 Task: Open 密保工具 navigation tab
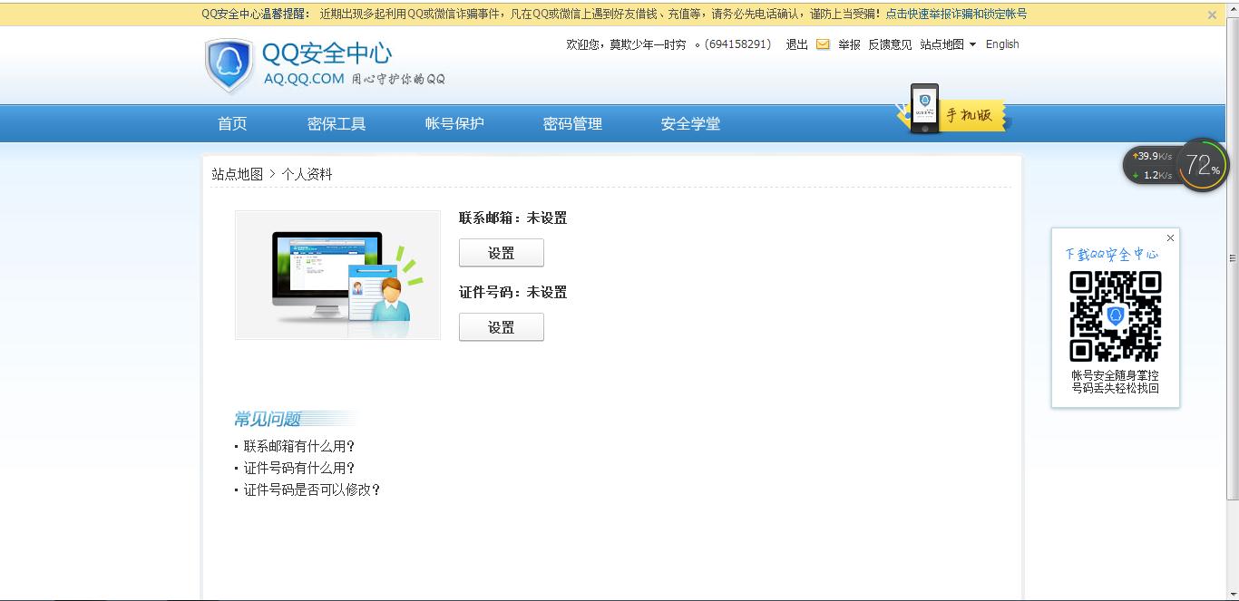pos(337,124)
